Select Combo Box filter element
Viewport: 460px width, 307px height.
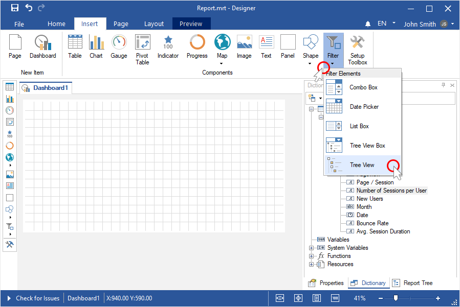(x=363, y=87)
